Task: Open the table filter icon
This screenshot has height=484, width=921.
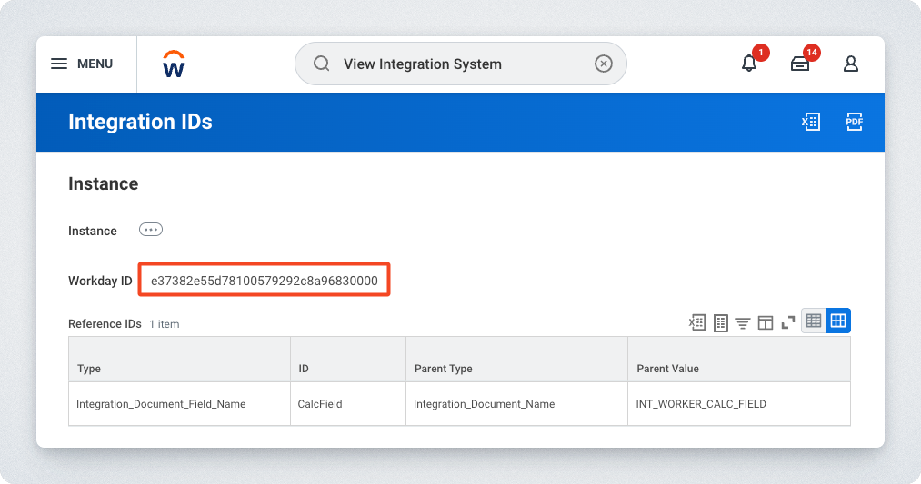Action: click(743, 321)
